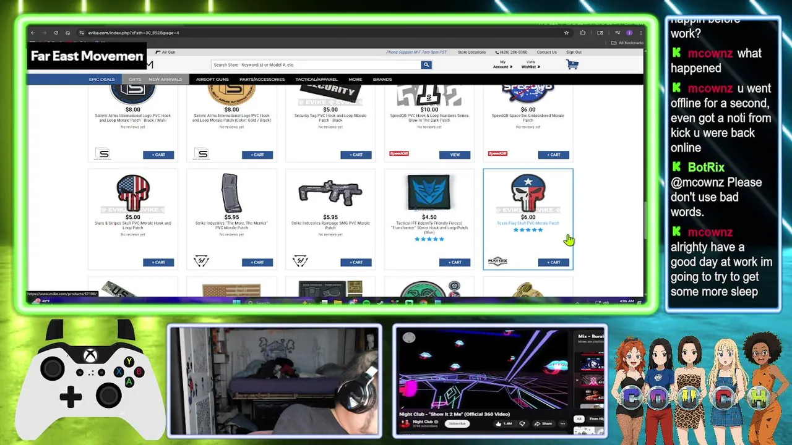The image size is (792, 445).
Task: Add Strike Industries More Merrier patch to cart
Action: click(x=257, y=262)
